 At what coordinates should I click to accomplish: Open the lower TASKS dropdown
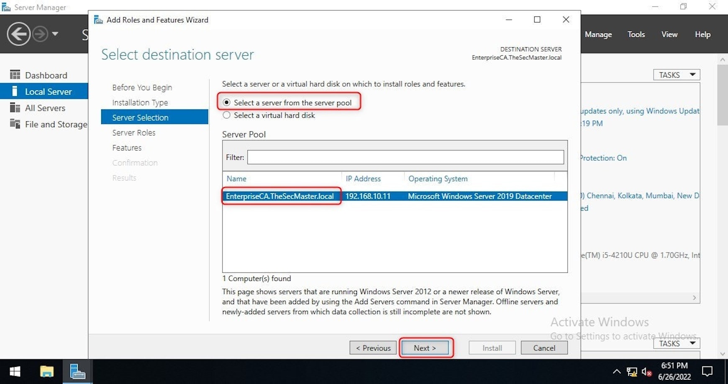click(677, 343)
